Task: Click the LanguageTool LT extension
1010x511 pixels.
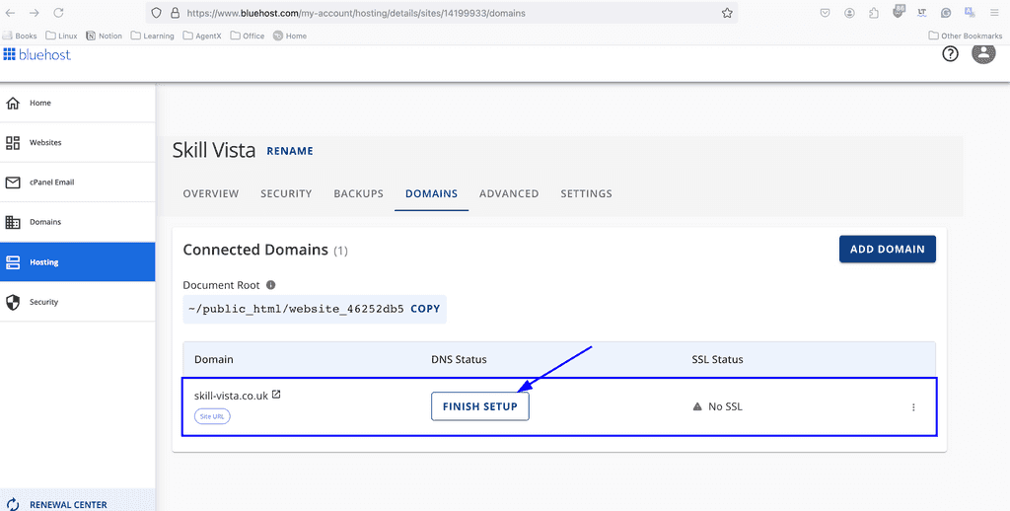Action: (x=922, y=12)
